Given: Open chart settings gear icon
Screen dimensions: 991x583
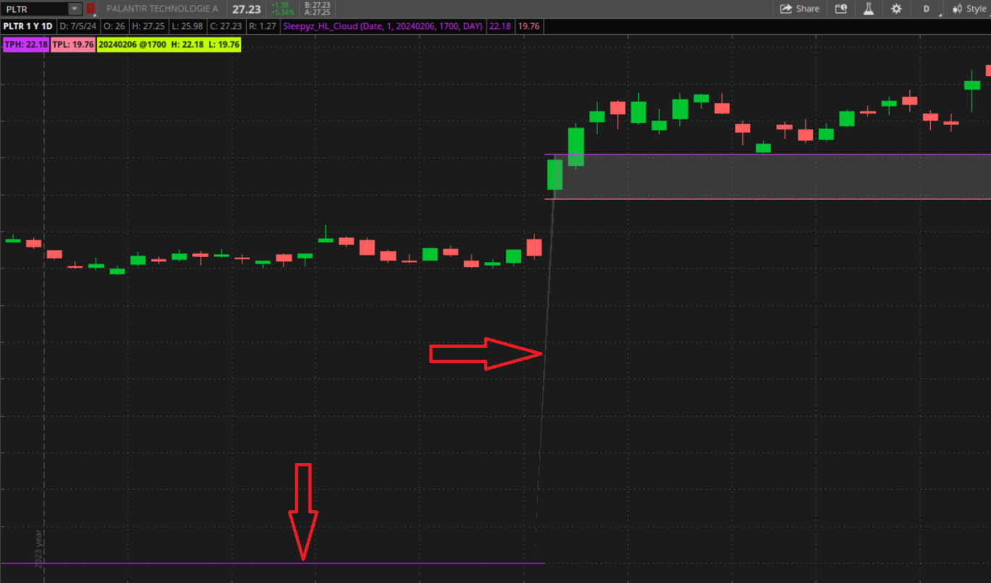Looking at the screenshot, I should click(x=896, y=9).
